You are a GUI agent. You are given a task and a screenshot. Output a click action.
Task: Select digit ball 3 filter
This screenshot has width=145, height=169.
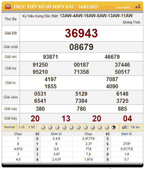[x=64, y=127]
